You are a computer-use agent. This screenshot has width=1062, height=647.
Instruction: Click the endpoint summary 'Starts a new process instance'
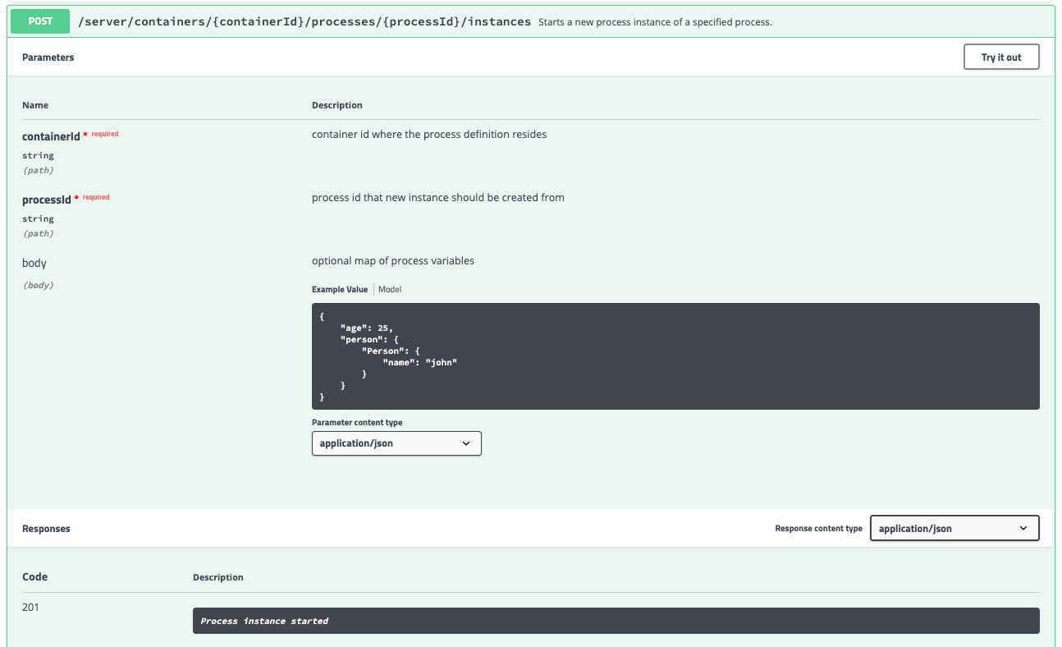[655, 22]
